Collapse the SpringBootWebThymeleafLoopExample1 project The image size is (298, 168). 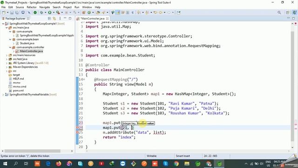coord(3,24)
